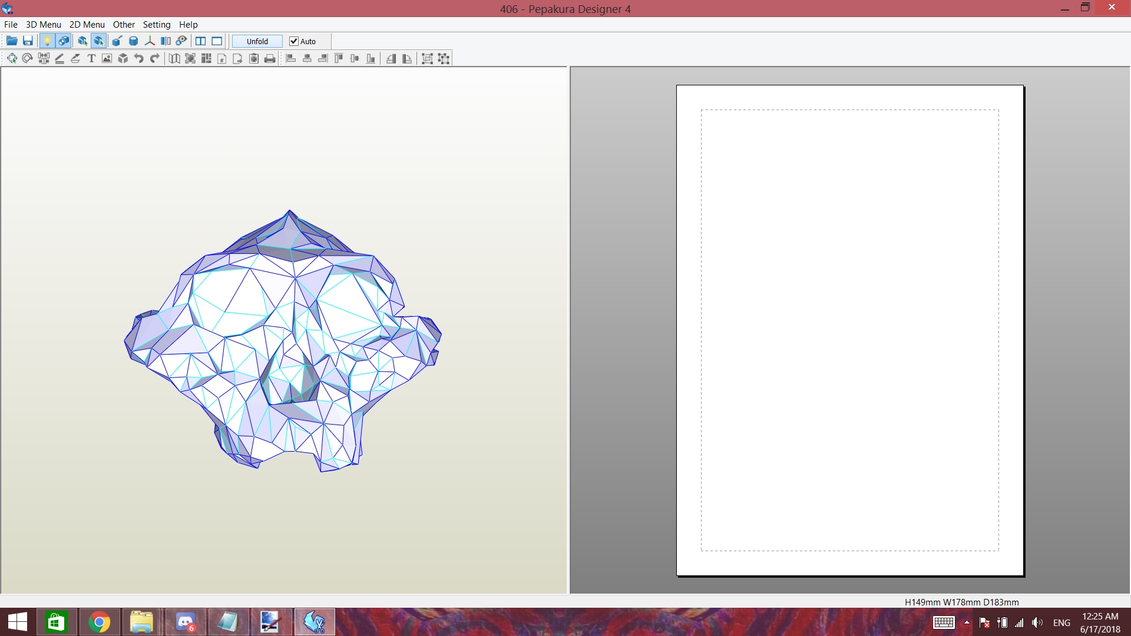This screenshot has height=636, width=1131.
Task: Open the File menu
Action: pyautogui.click(x=11, y=24)
